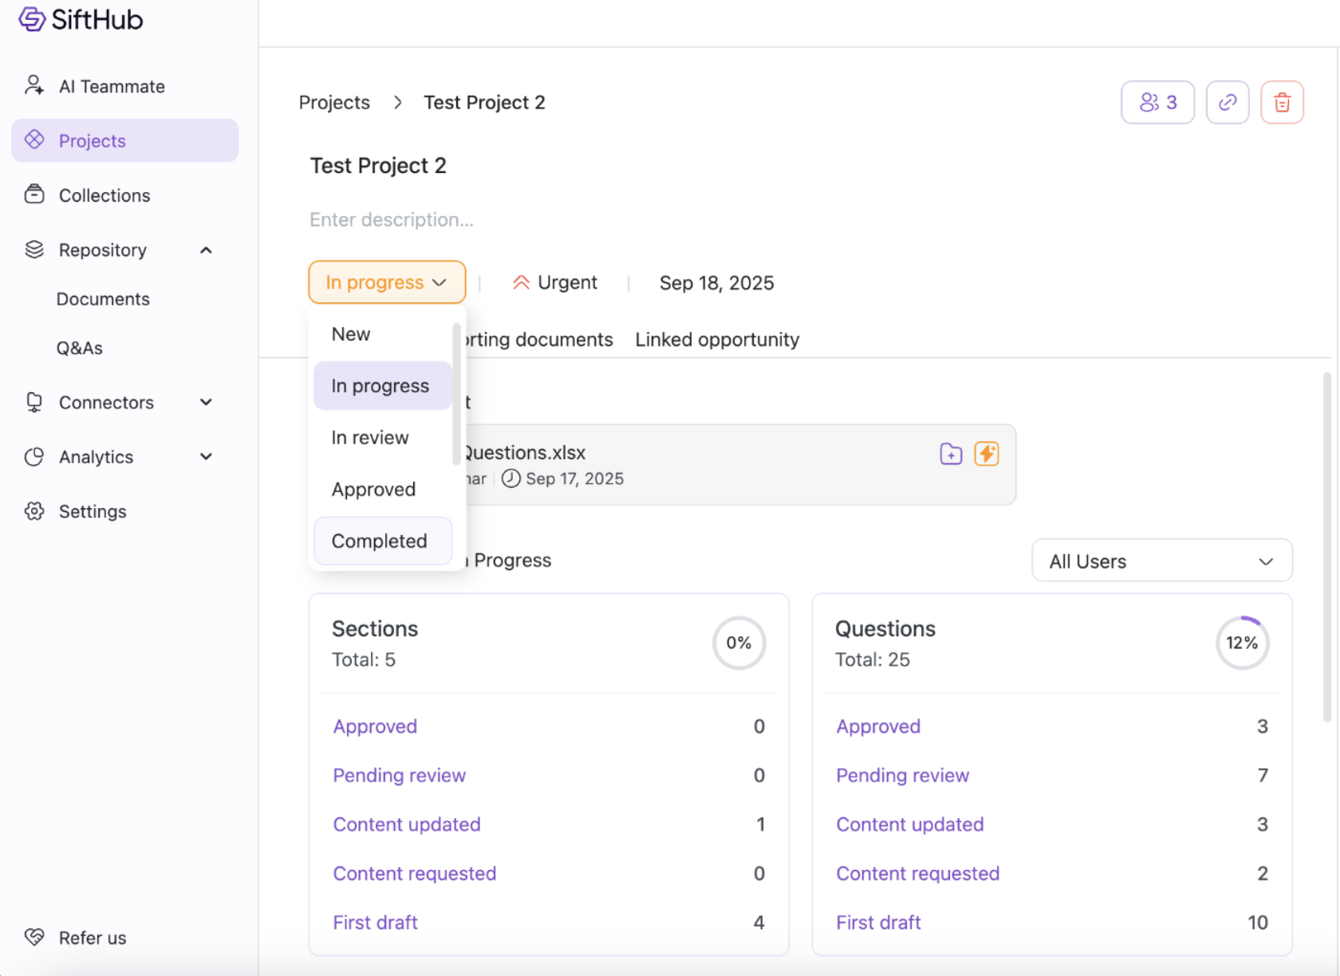Click the Pending review link under Questions
This screenshot has height=976, width=1340.
[x=902, y=776]
